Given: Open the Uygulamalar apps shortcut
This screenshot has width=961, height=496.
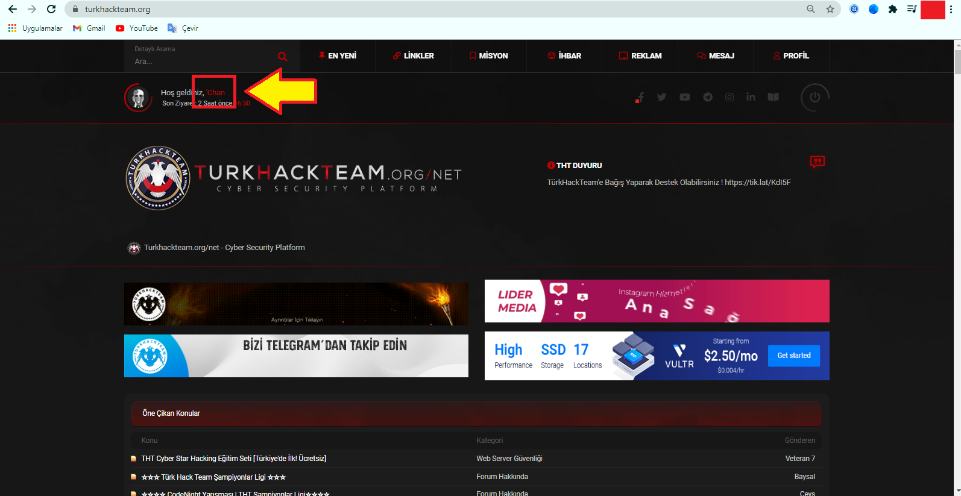Looking at the screenshot, I should click(x=36, y=28).
